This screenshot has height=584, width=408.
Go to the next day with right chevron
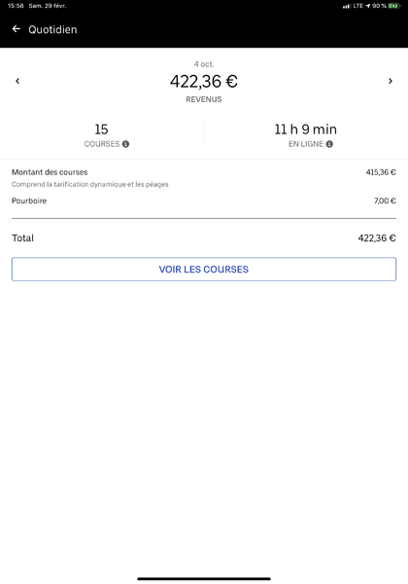391,81
